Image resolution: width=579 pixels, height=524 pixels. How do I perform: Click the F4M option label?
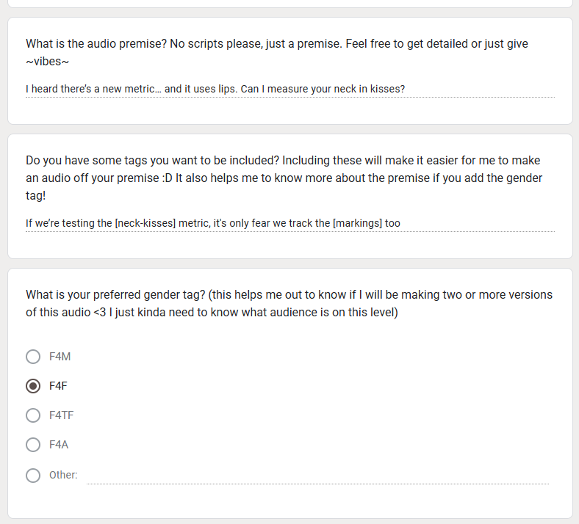point(60,357)
